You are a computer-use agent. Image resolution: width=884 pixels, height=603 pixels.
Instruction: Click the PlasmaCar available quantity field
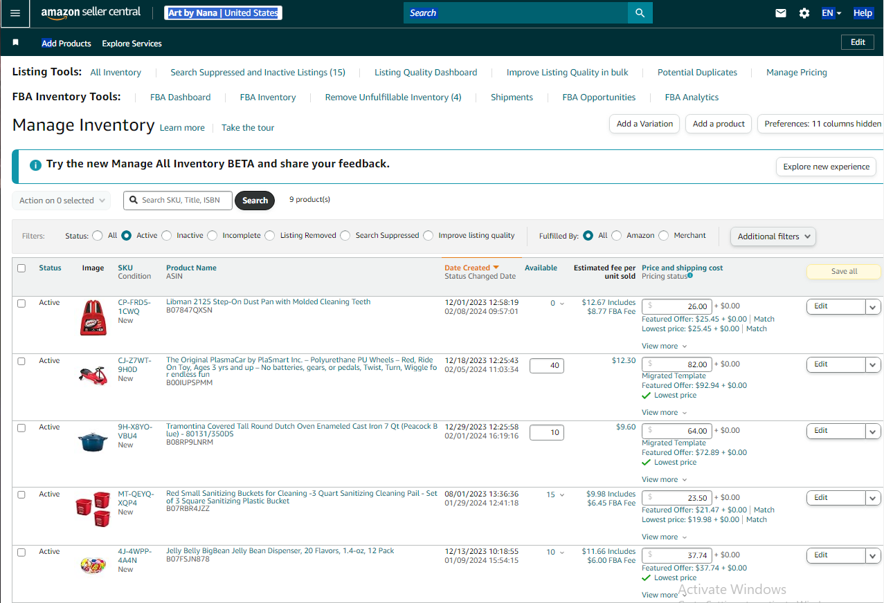(x=547, y=366)
